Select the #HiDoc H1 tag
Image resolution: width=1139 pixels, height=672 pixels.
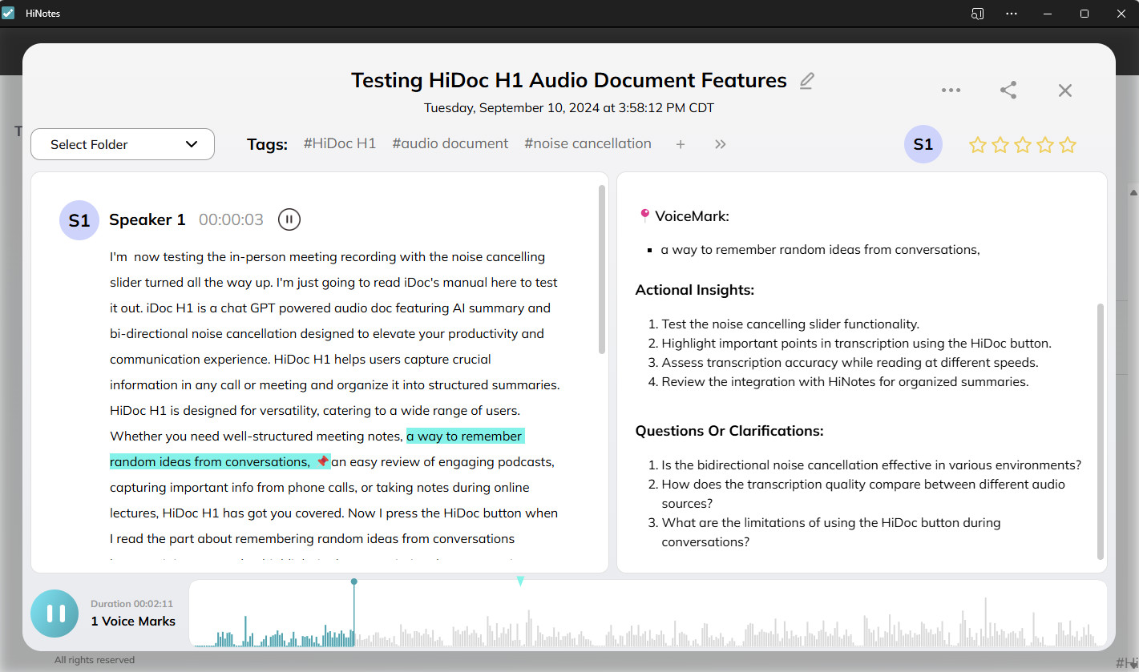click(340, 143)
